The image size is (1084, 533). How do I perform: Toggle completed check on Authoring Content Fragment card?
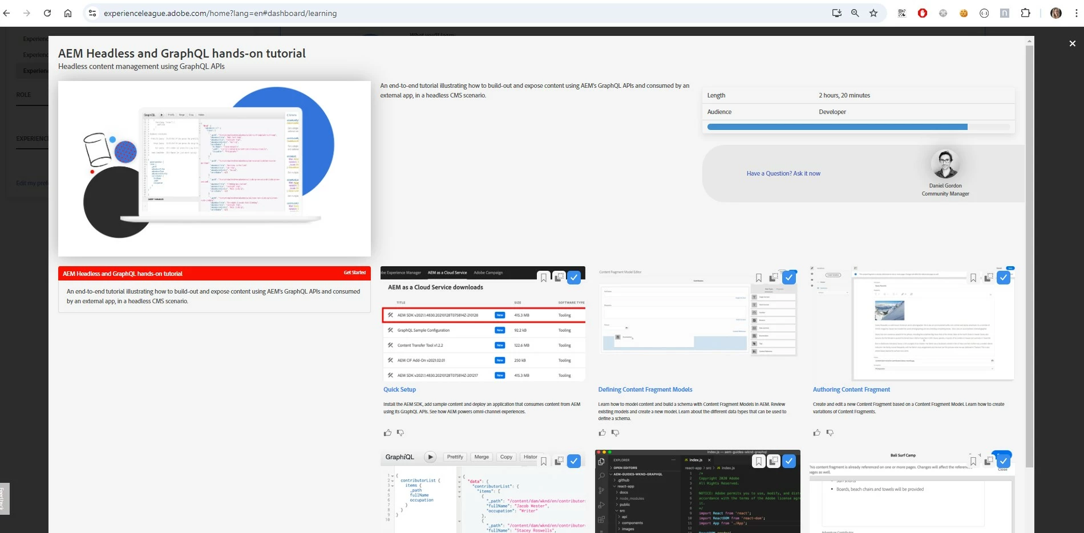click(1004, 278)
